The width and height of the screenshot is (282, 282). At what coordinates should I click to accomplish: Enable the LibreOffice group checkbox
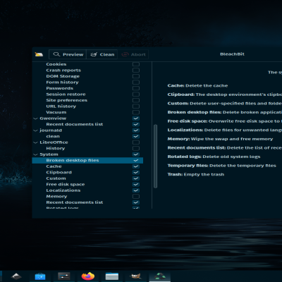tap(136, 142)
